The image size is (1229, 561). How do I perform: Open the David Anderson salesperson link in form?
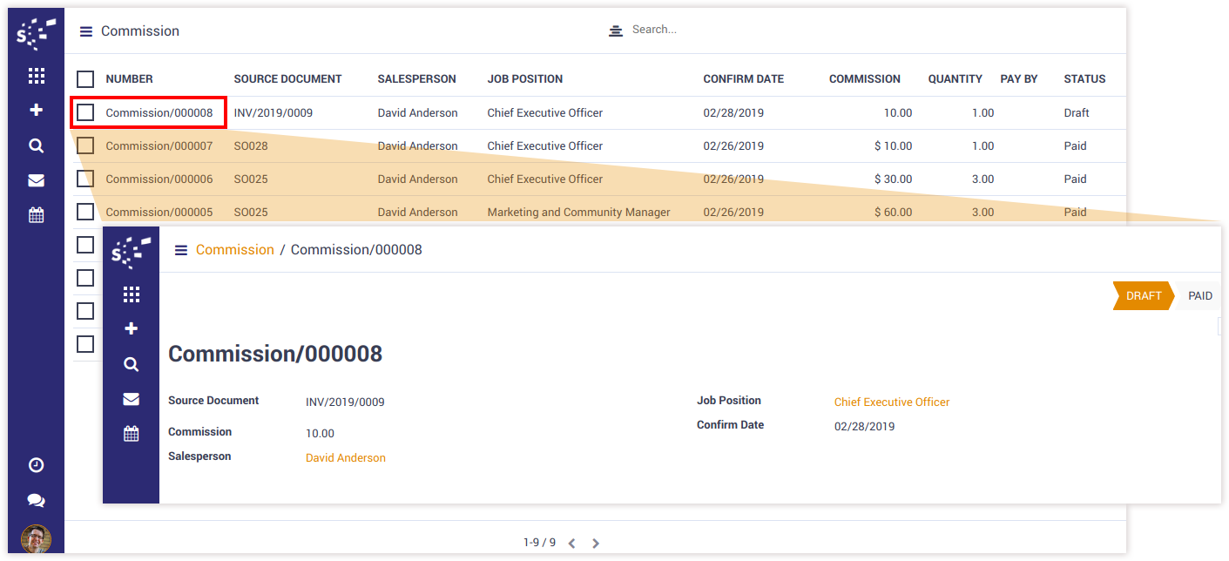click(345, 457)
